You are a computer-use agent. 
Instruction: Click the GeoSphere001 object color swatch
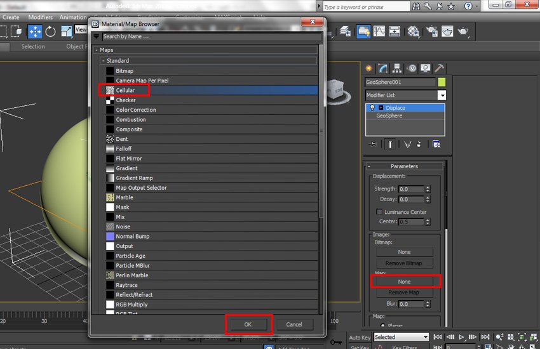pos(442,82)
